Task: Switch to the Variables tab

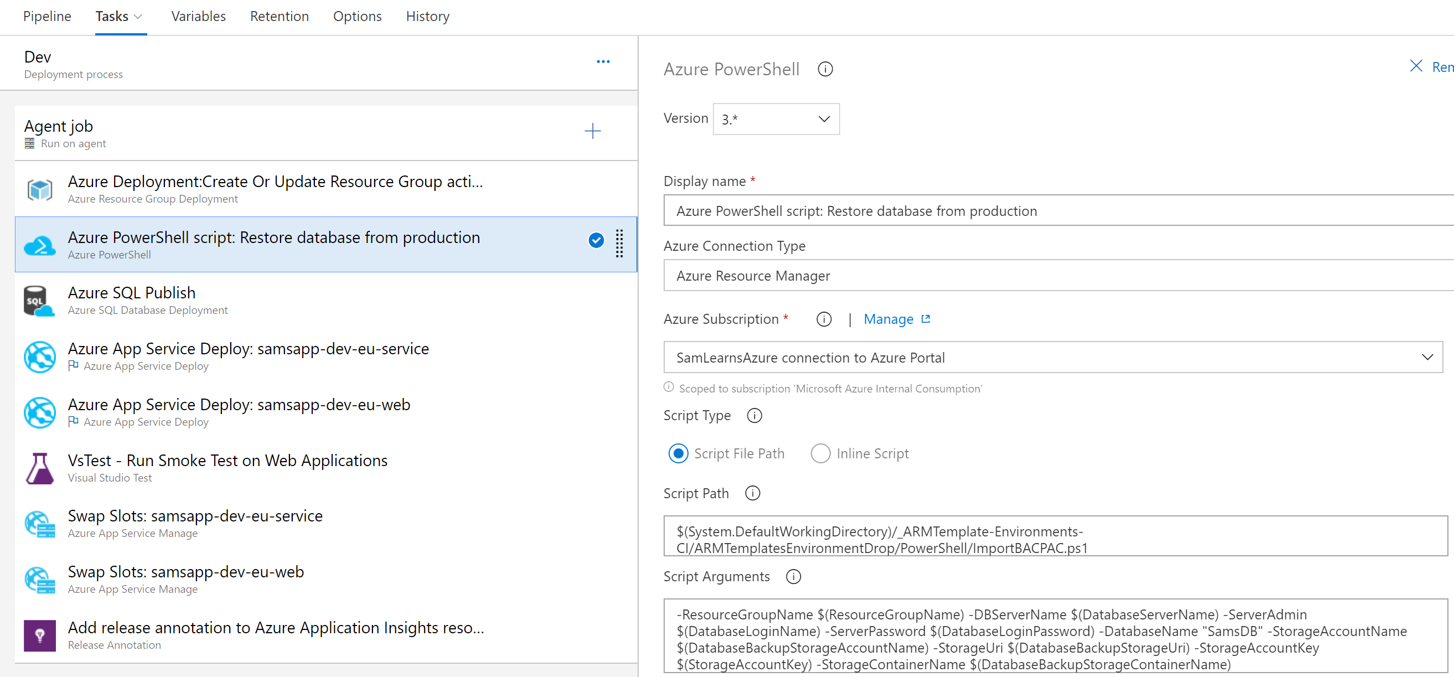Action: 198,17
